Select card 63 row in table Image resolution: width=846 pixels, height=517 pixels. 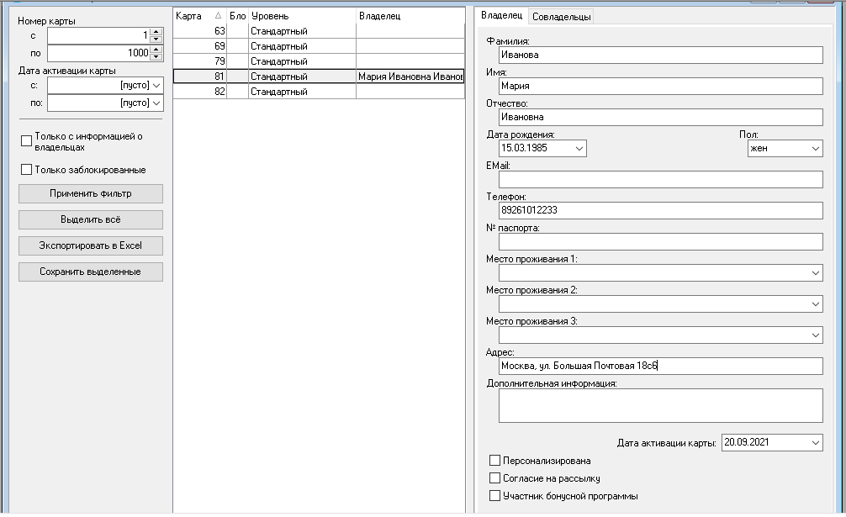click(319, 31)
